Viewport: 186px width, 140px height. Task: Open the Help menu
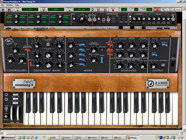(x=17, y=5)
